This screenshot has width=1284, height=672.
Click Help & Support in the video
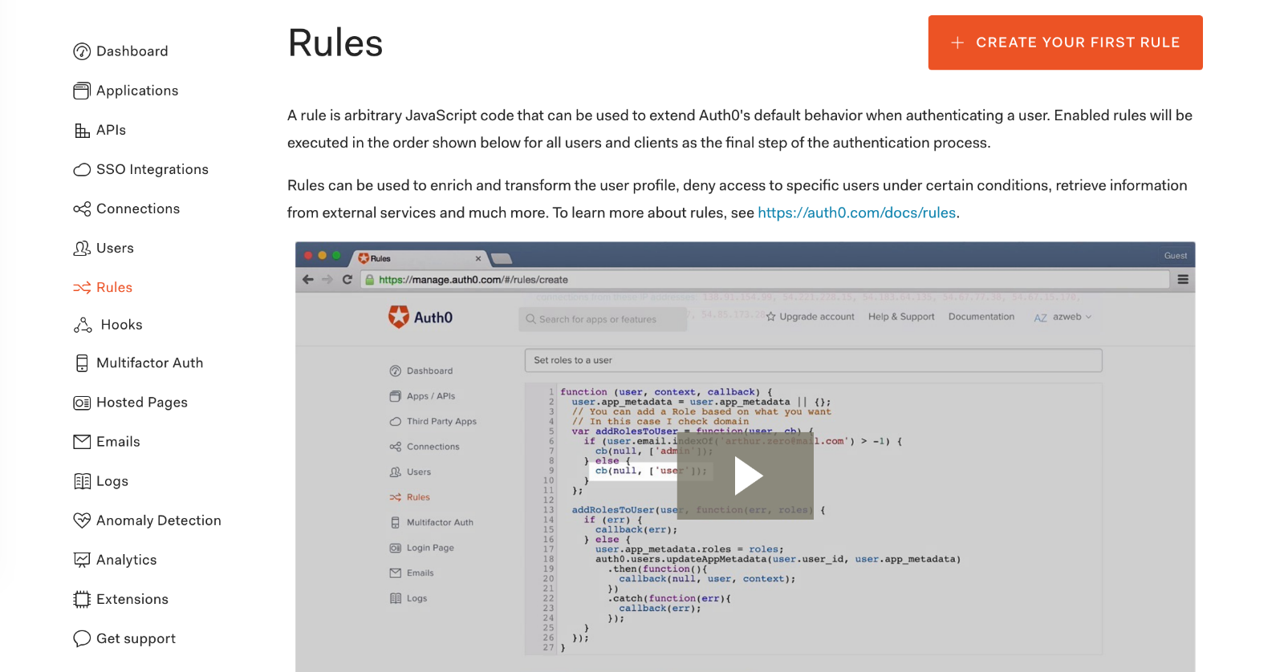(901, 317)
